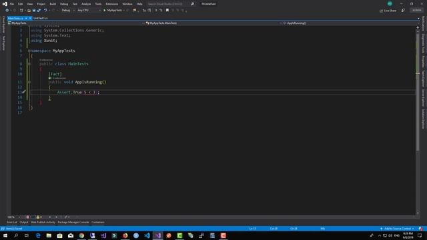Open File Explorer from the taskbar

(49, 235)
